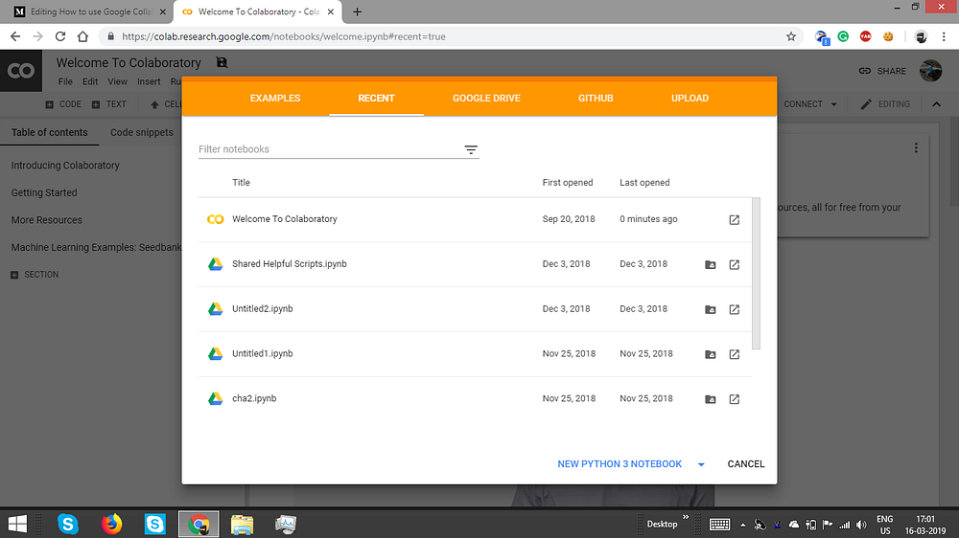959x538 pixels.
Task: Show Shared Helpful Scripts.ipynb in Drive icon
Action: 710,264
